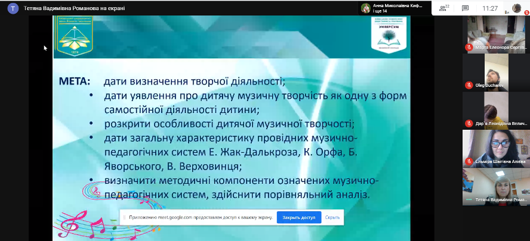Select Oleg Bucharev's video tile

495,73
